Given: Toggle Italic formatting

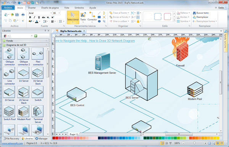Looking at the screenshot, I should pos(34,17).
